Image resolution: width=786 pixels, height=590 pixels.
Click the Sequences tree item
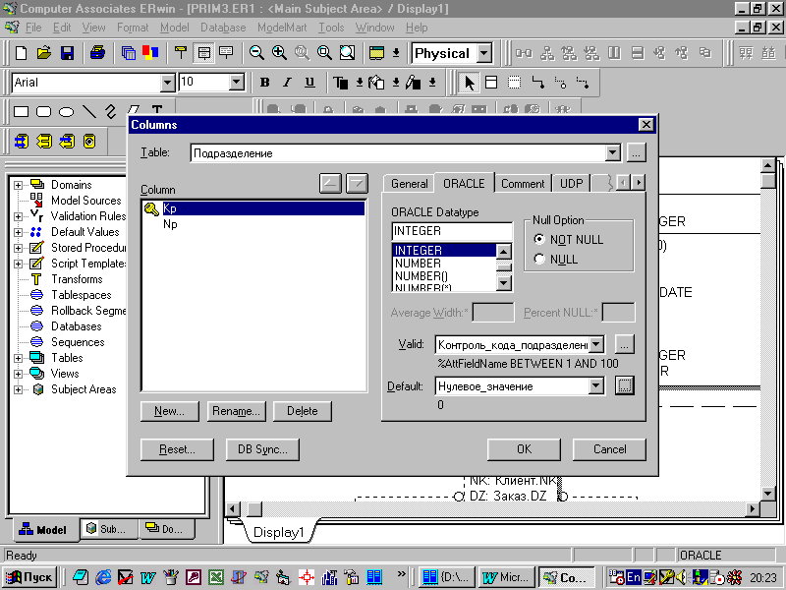pos(78,341)
